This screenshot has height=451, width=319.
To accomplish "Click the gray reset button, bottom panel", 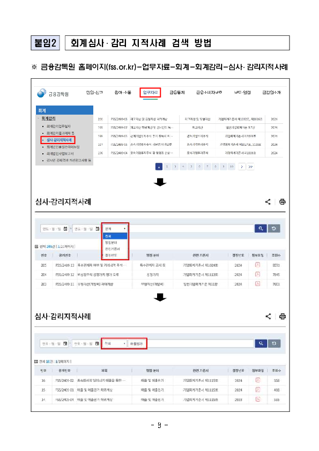I will coord(274,343).
